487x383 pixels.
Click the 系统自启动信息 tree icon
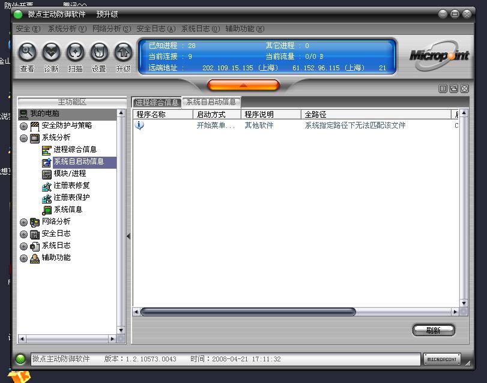point(47,162)
